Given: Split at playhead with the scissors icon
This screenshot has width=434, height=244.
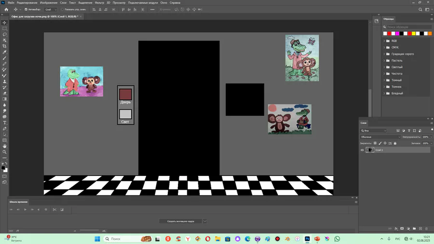Looking at the screenshot, I should point(54,209).
